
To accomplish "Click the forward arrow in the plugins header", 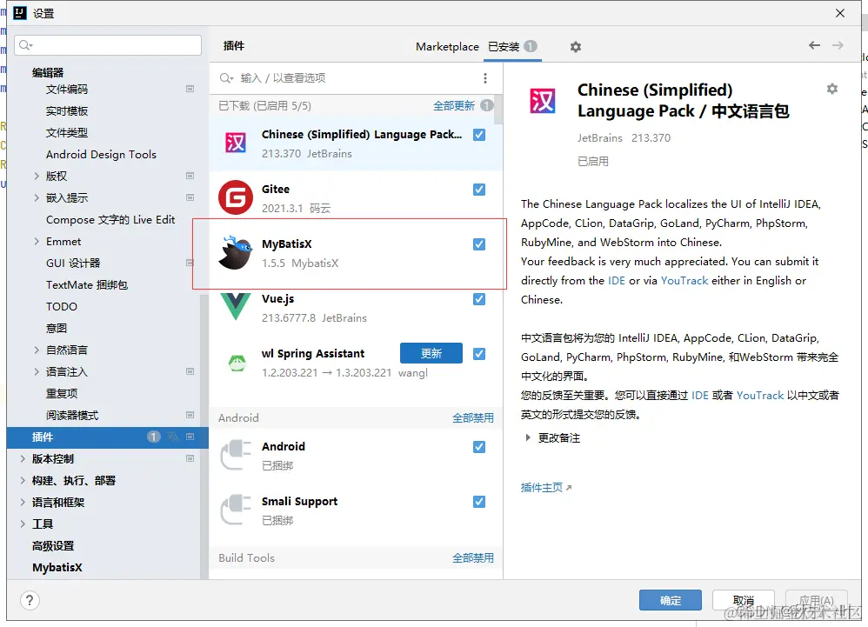I will (838, 45).
